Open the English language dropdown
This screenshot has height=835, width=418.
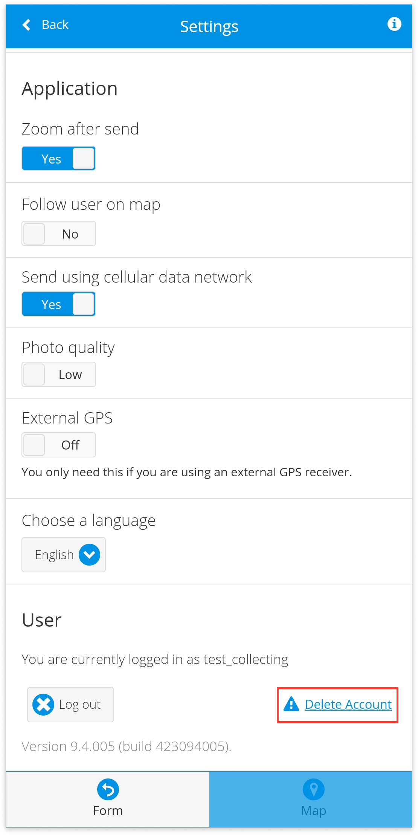(x=63, y=554)
